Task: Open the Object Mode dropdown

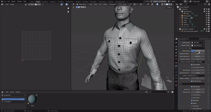Action: tap(82, 4)
